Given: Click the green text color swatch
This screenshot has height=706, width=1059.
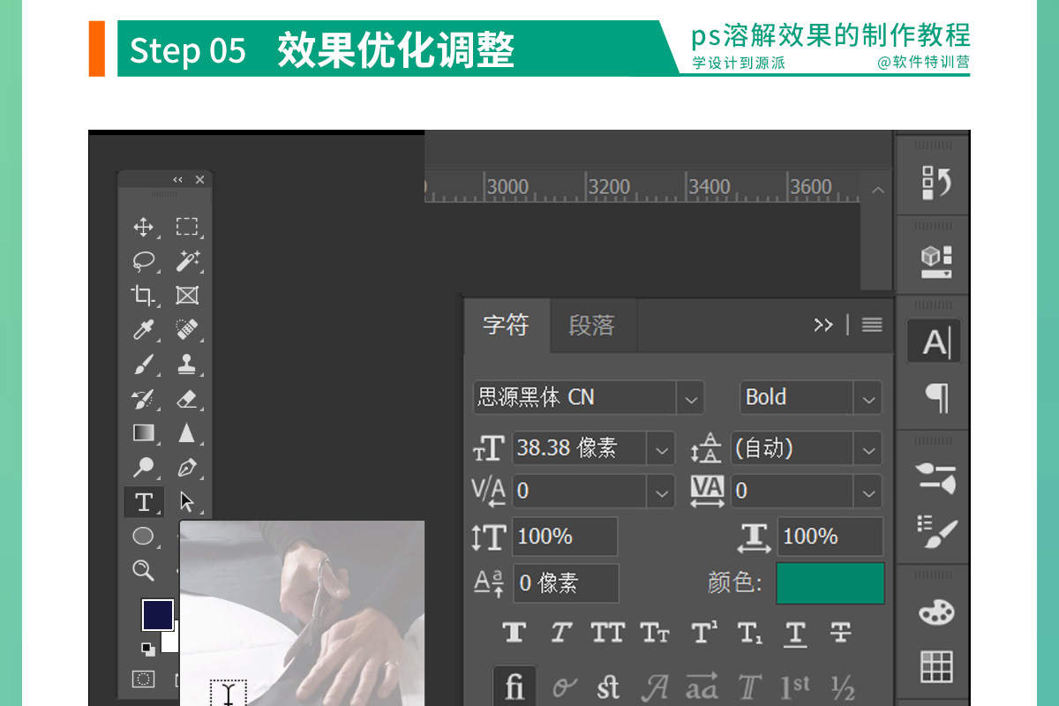Looking at the screenshot, I should pos(830,583).
